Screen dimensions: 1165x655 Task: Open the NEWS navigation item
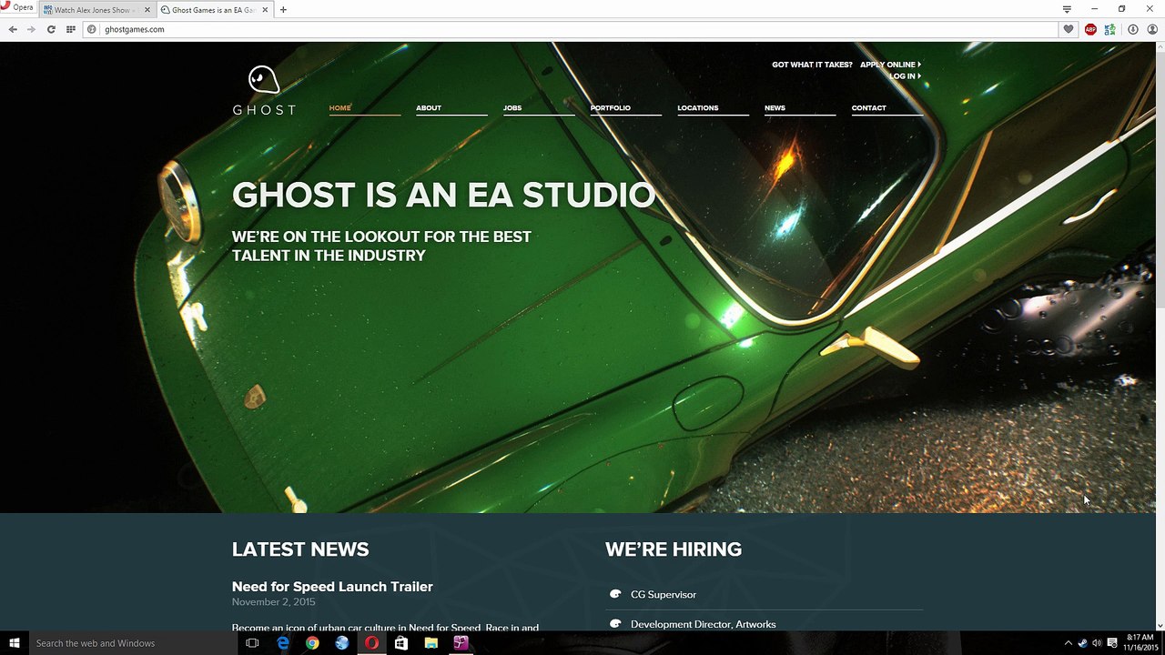(775, 108)
